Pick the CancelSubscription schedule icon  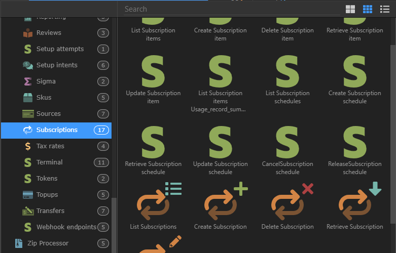(x=287, y=142)
